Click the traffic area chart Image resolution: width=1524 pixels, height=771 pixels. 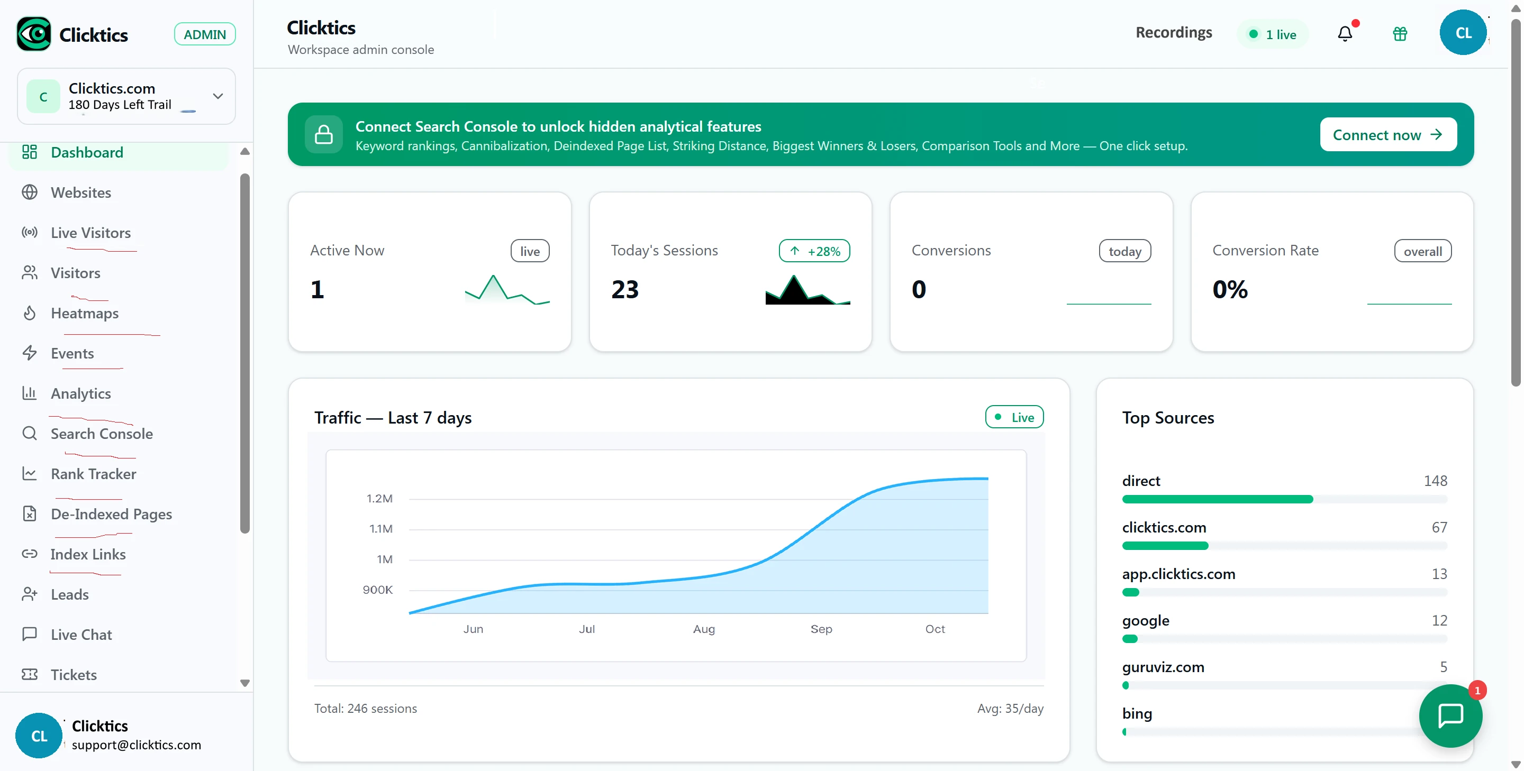point(676,556)
